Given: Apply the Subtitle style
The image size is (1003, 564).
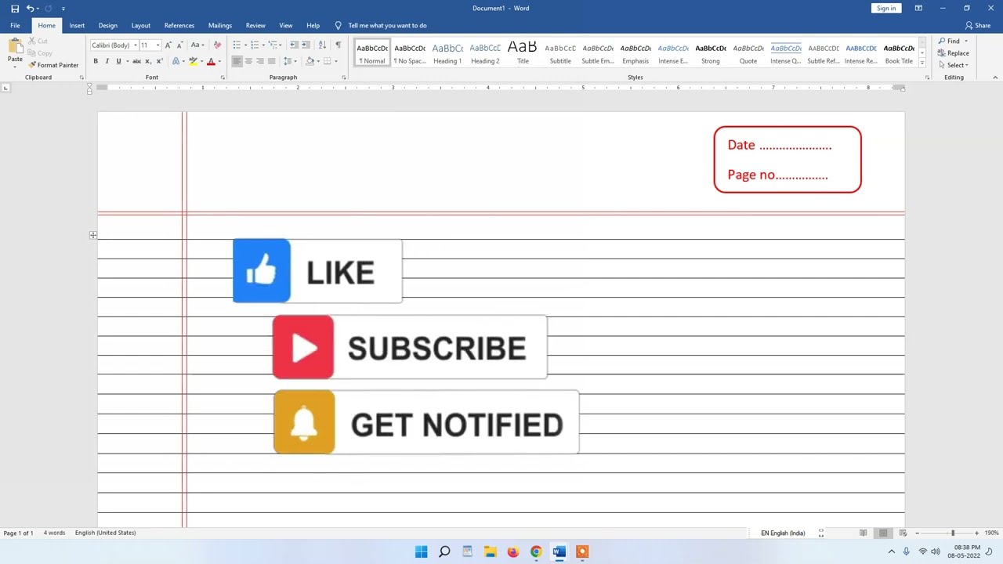Looking at the screenshot, I should coord(560,53).
